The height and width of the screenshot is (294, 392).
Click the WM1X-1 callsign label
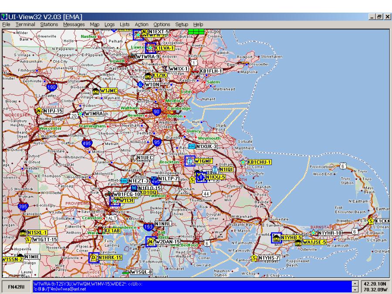[178, 69]
